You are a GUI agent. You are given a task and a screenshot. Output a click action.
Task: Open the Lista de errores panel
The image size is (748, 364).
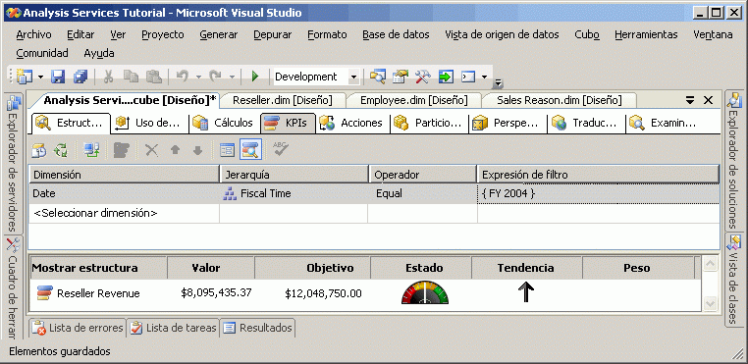[78, 328]
